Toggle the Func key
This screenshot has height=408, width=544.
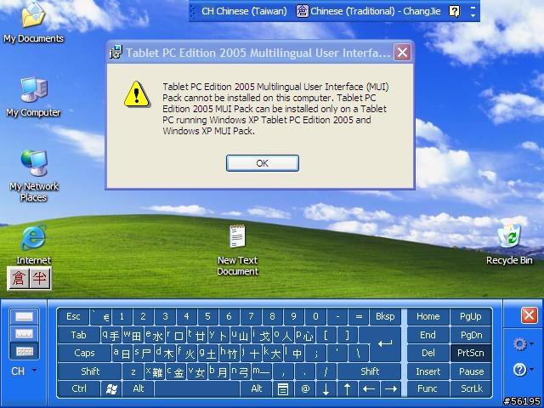(x=428, y=389)
